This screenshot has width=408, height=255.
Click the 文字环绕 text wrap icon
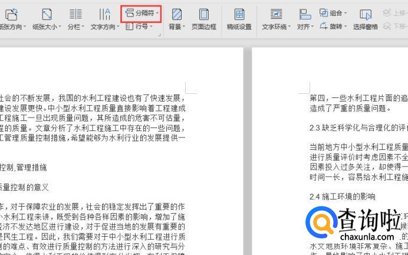(277, 14)
